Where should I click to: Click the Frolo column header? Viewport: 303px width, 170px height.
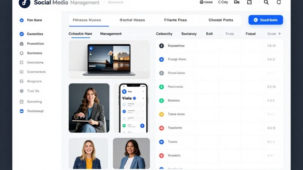pyautogui.click(x=230, y=34)
